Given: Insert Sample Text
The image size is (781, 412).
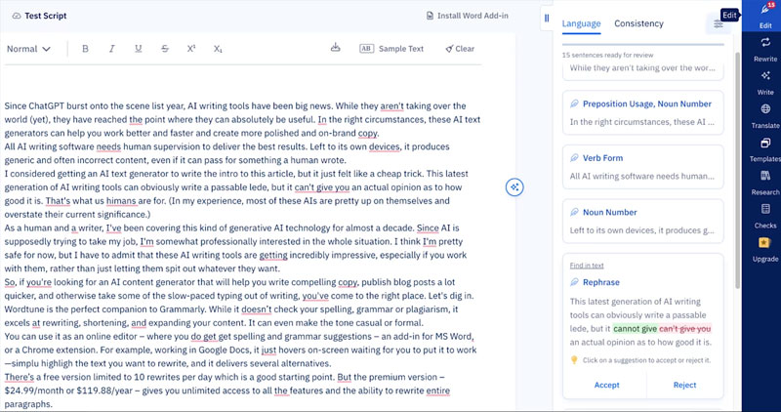Looking at the screenshot, I should [391, 49].
